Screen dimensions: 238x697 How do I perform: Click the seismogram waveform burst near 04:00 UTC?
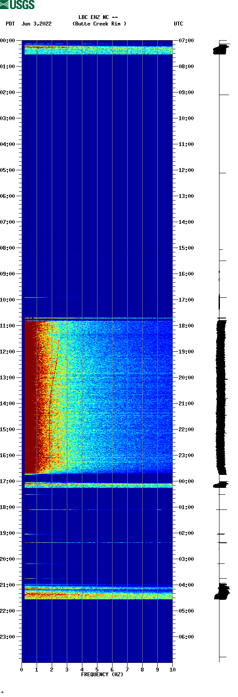(222, 592)
